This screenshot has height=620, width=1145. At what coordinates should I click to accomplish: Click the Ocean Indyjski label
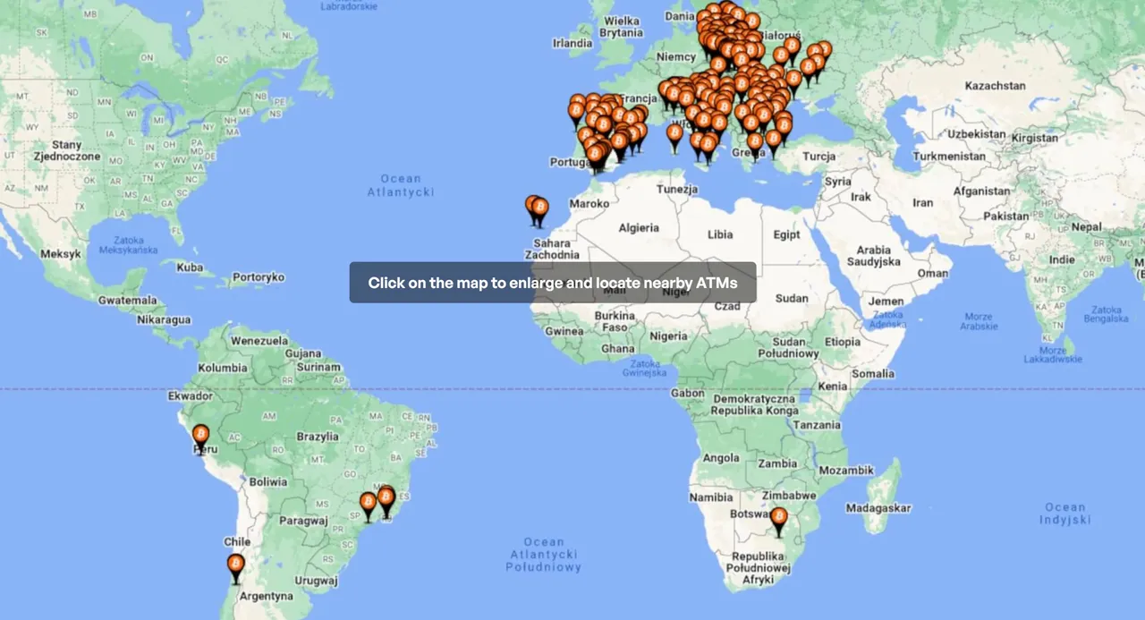pos(1066,513)
